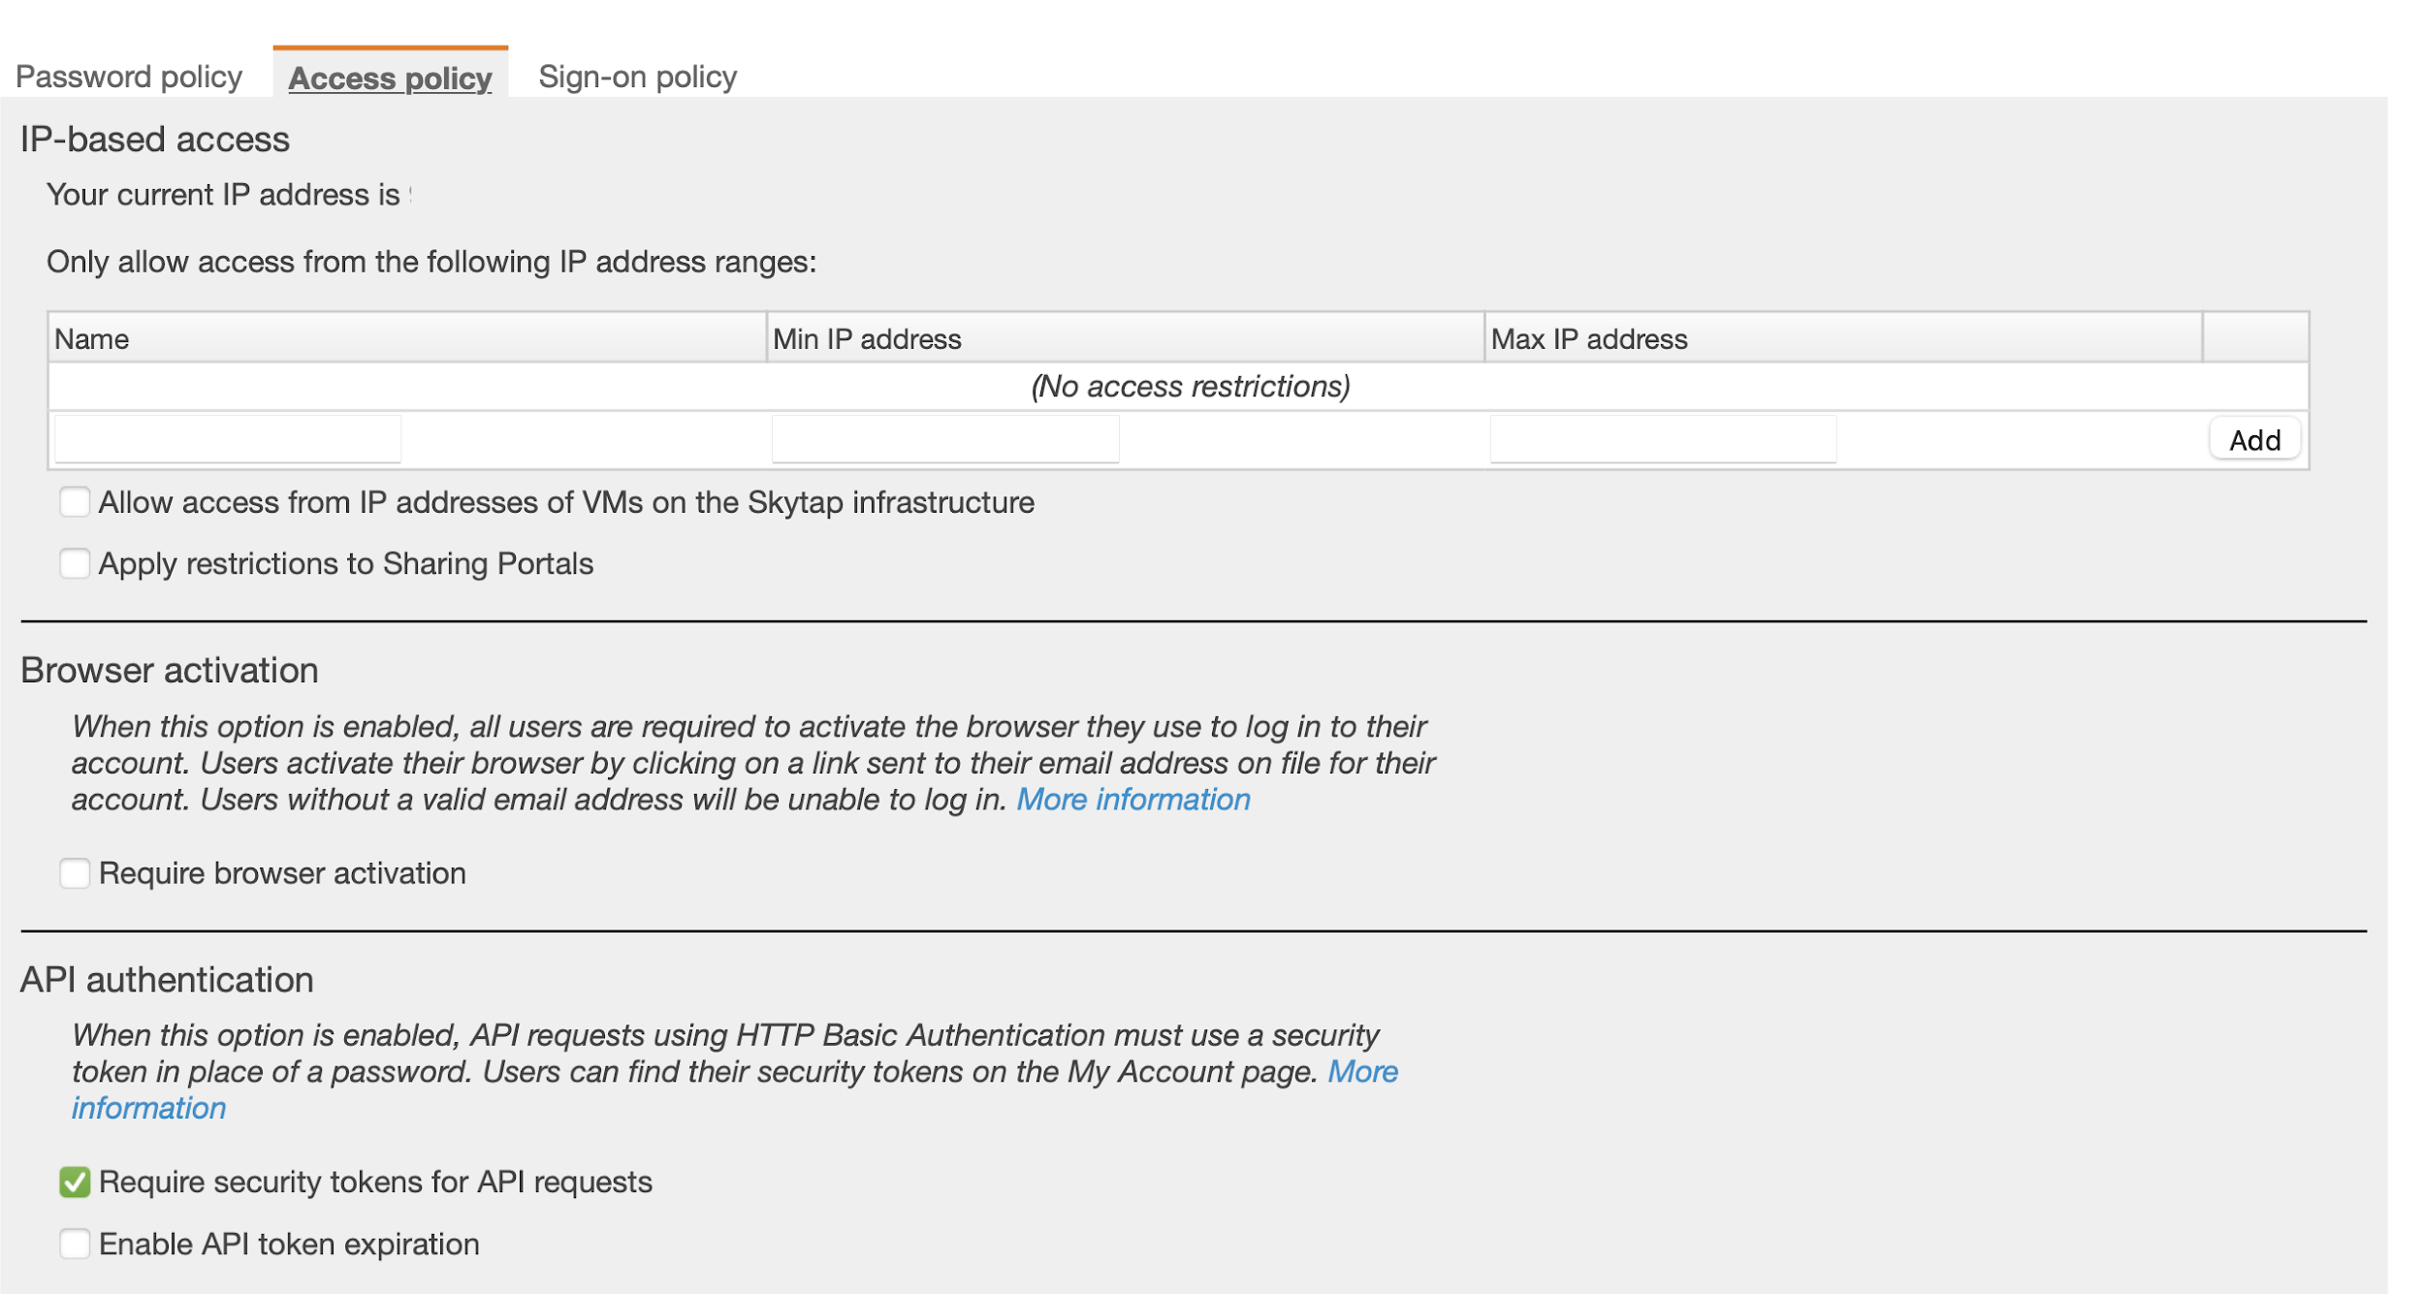Switch to the Sign-on policy tab
2424x1294 pixels.
638,76
